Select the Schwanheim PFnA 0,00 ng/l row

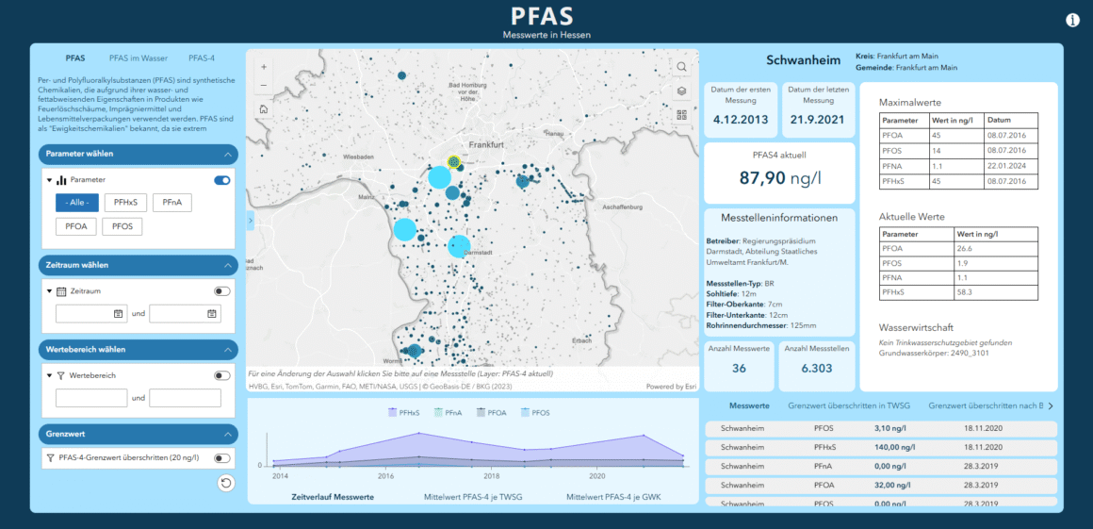pos(881,466)
